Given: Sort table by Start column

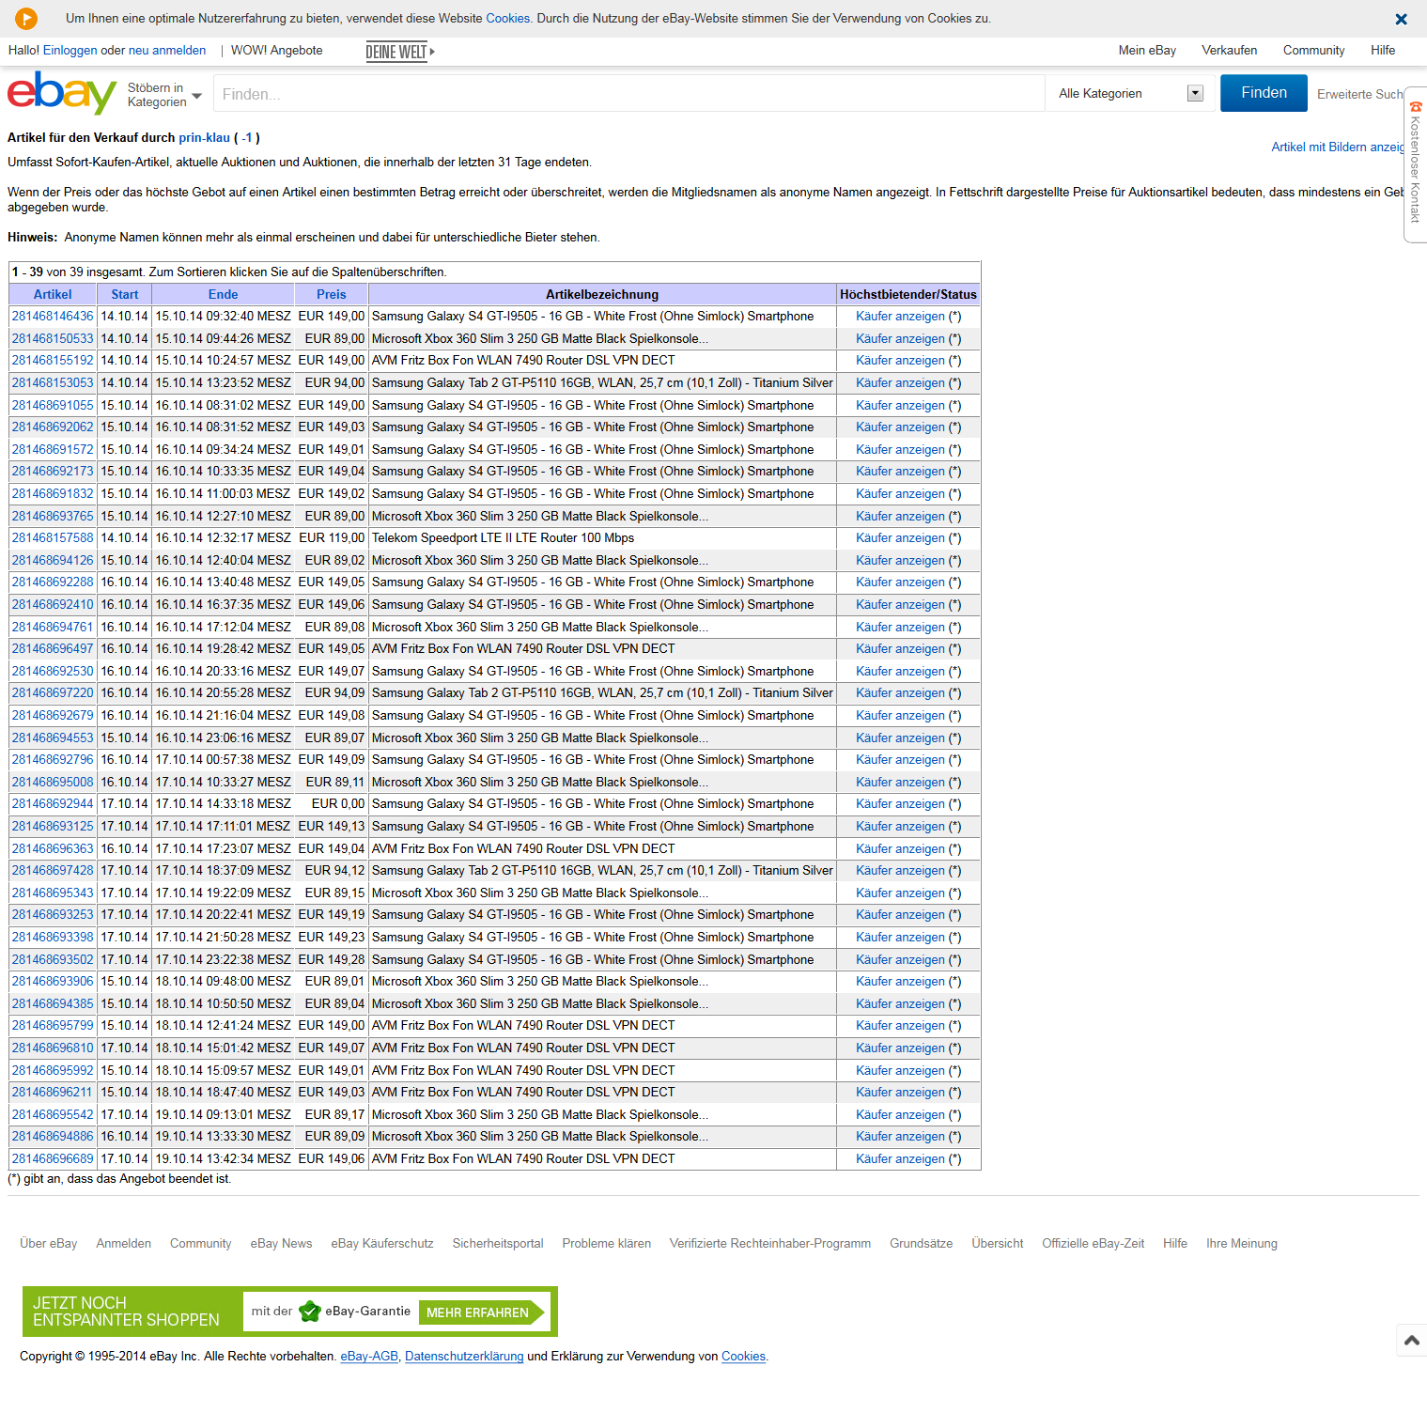Looking at the screenshot, I should pos(125,294).
